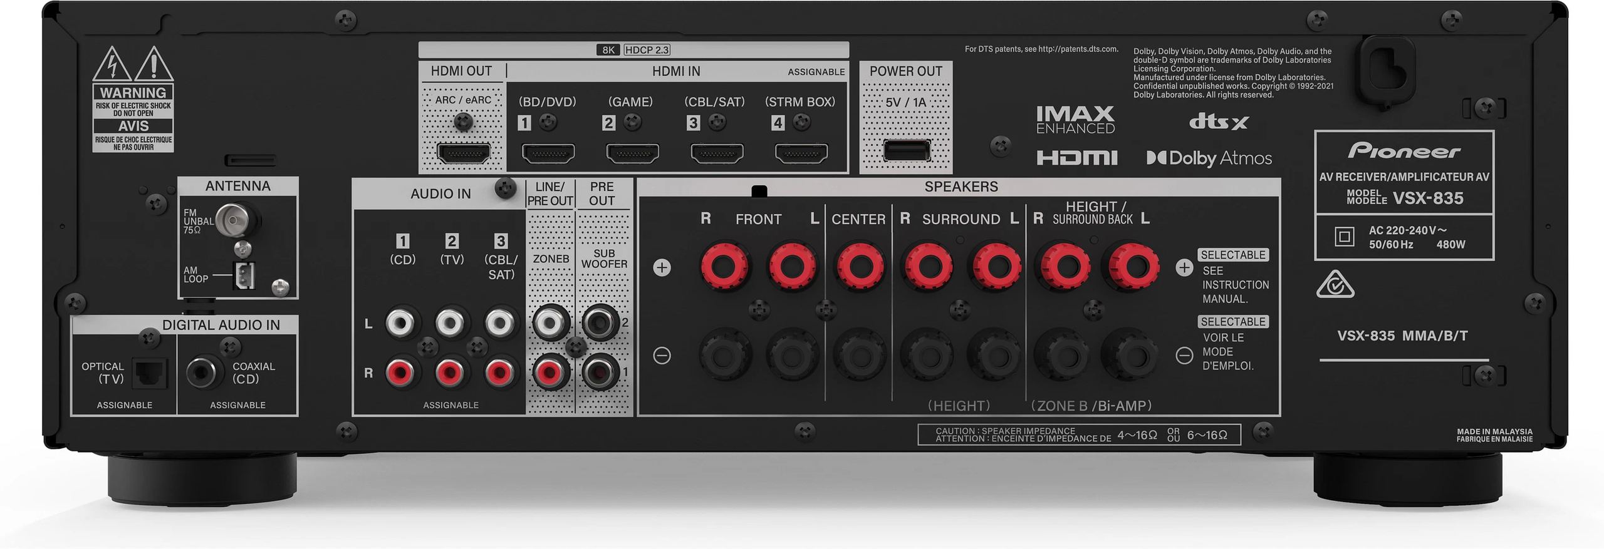Click the Dolby Atmos logo
1604x549 pixels.
pyautogui.click(x=1209, y=158)
